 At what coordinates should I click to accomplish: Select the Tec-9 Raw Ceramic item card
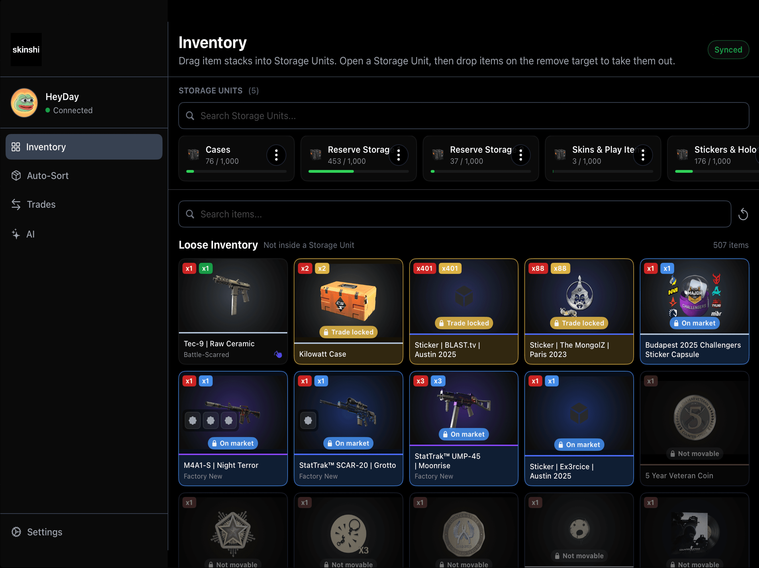tap(233, 311)
